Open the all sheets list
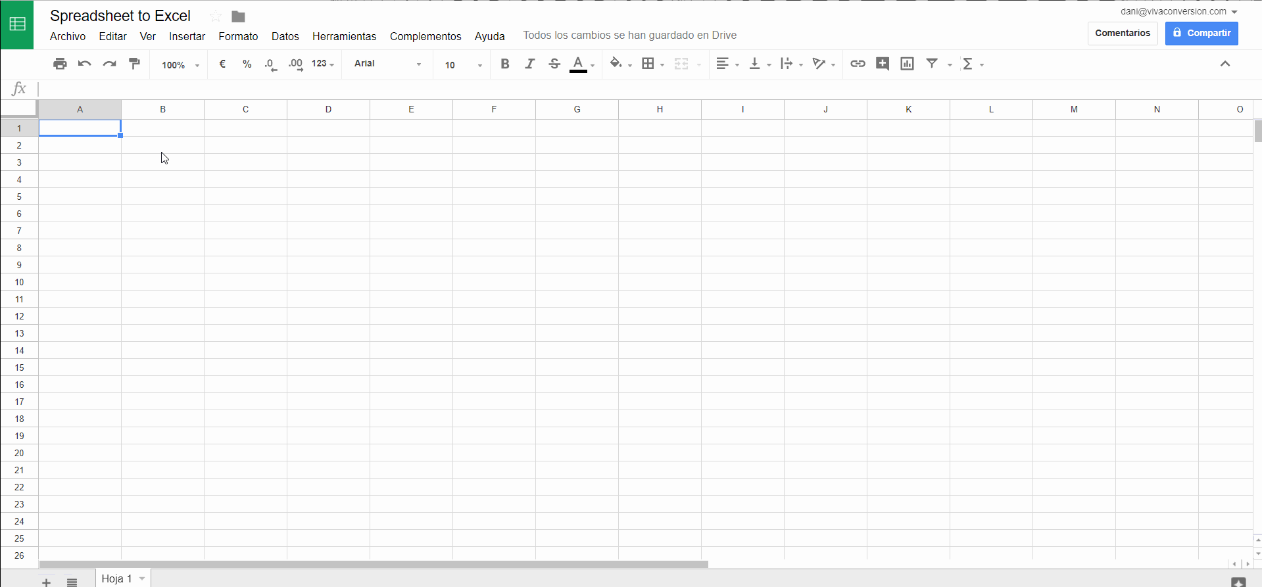 72,582
